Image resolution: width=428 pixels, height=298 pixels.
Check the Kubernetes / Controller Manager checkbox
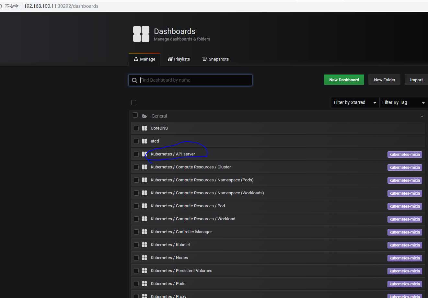pos(136,232)
